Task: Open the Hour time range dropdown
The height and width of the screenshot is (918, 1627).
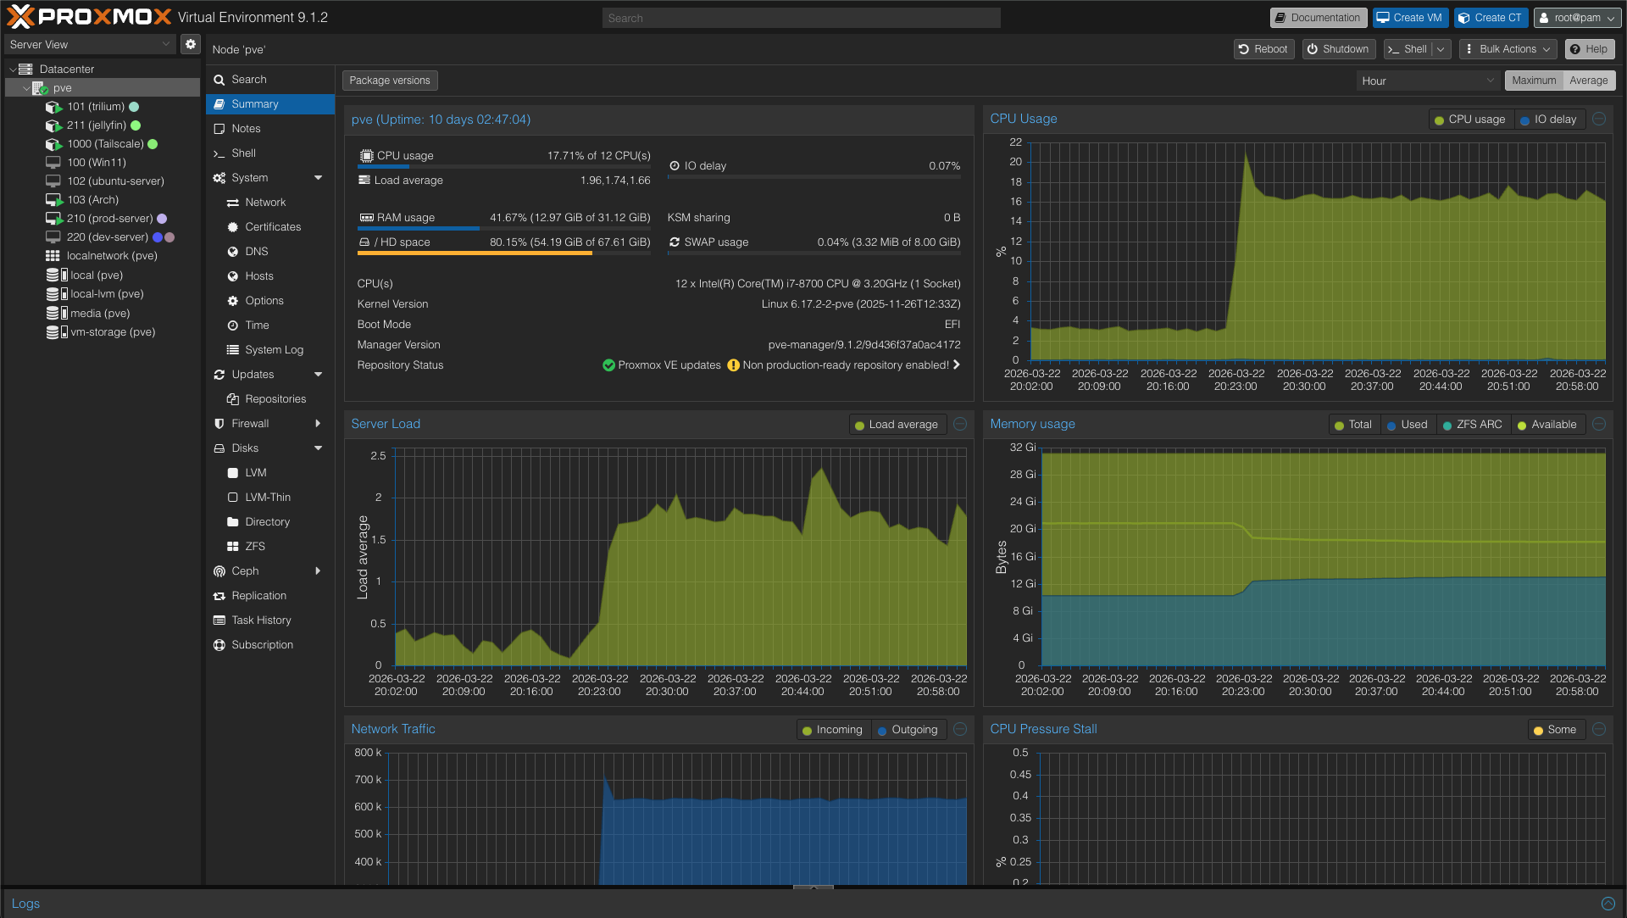Action: point(1428,80)
